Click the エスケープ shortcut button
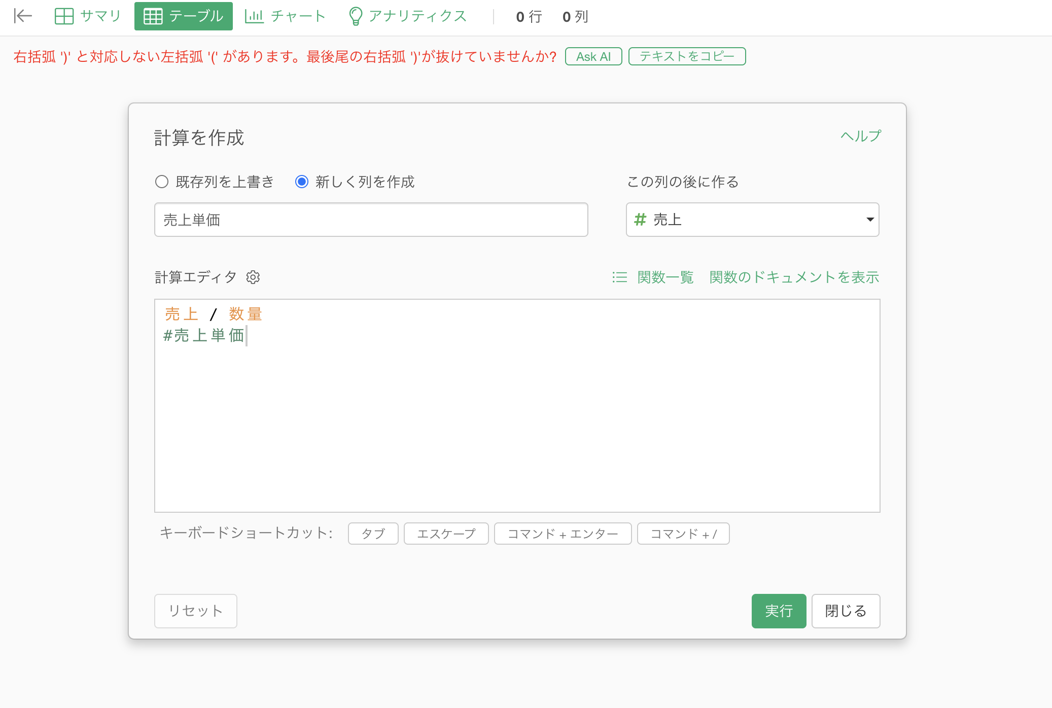Screen dimensions: 1052x708 [x=446, y=534]
